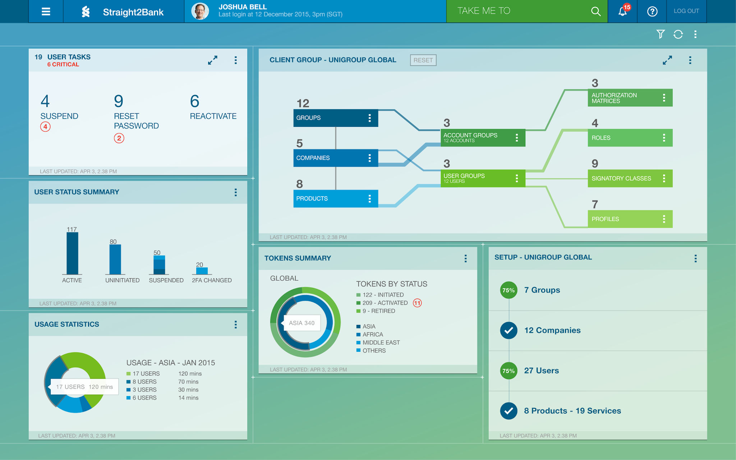Click the notifications bell icon
Screen dimensions: 736x460
click(x=622, y=11)
